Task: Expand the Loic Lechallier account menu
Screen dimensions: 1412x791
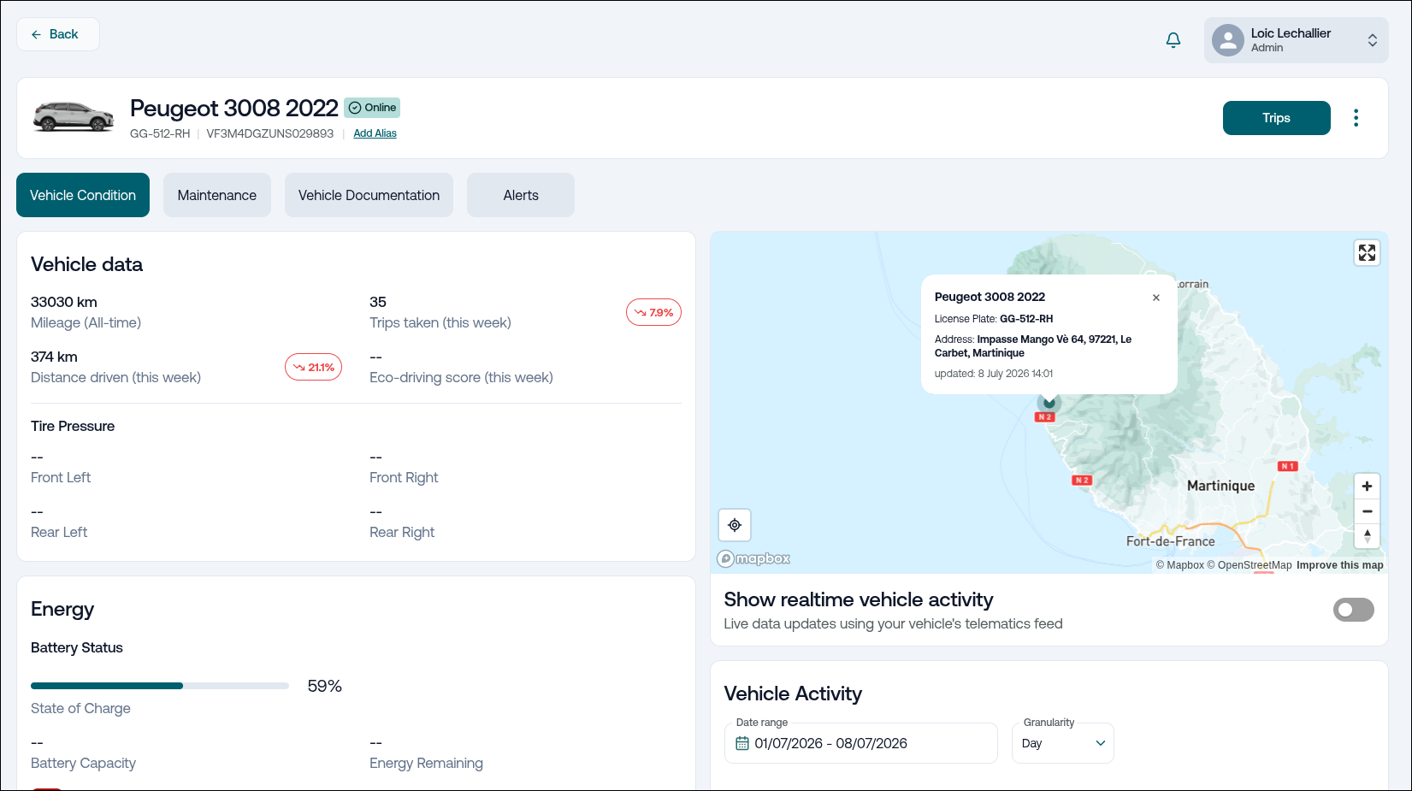Action: pos(1296,40)
